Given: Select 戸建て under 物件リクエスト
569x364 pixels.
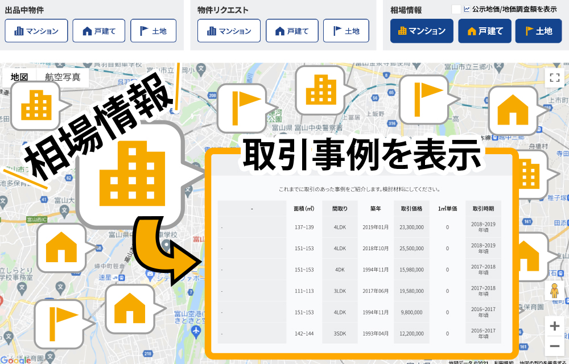Looking at the screenshot, I should point(292,31).
